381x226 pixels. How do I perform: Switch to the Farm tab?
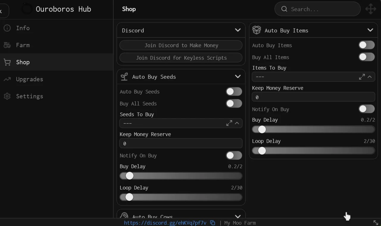click(x=57, y=45)
